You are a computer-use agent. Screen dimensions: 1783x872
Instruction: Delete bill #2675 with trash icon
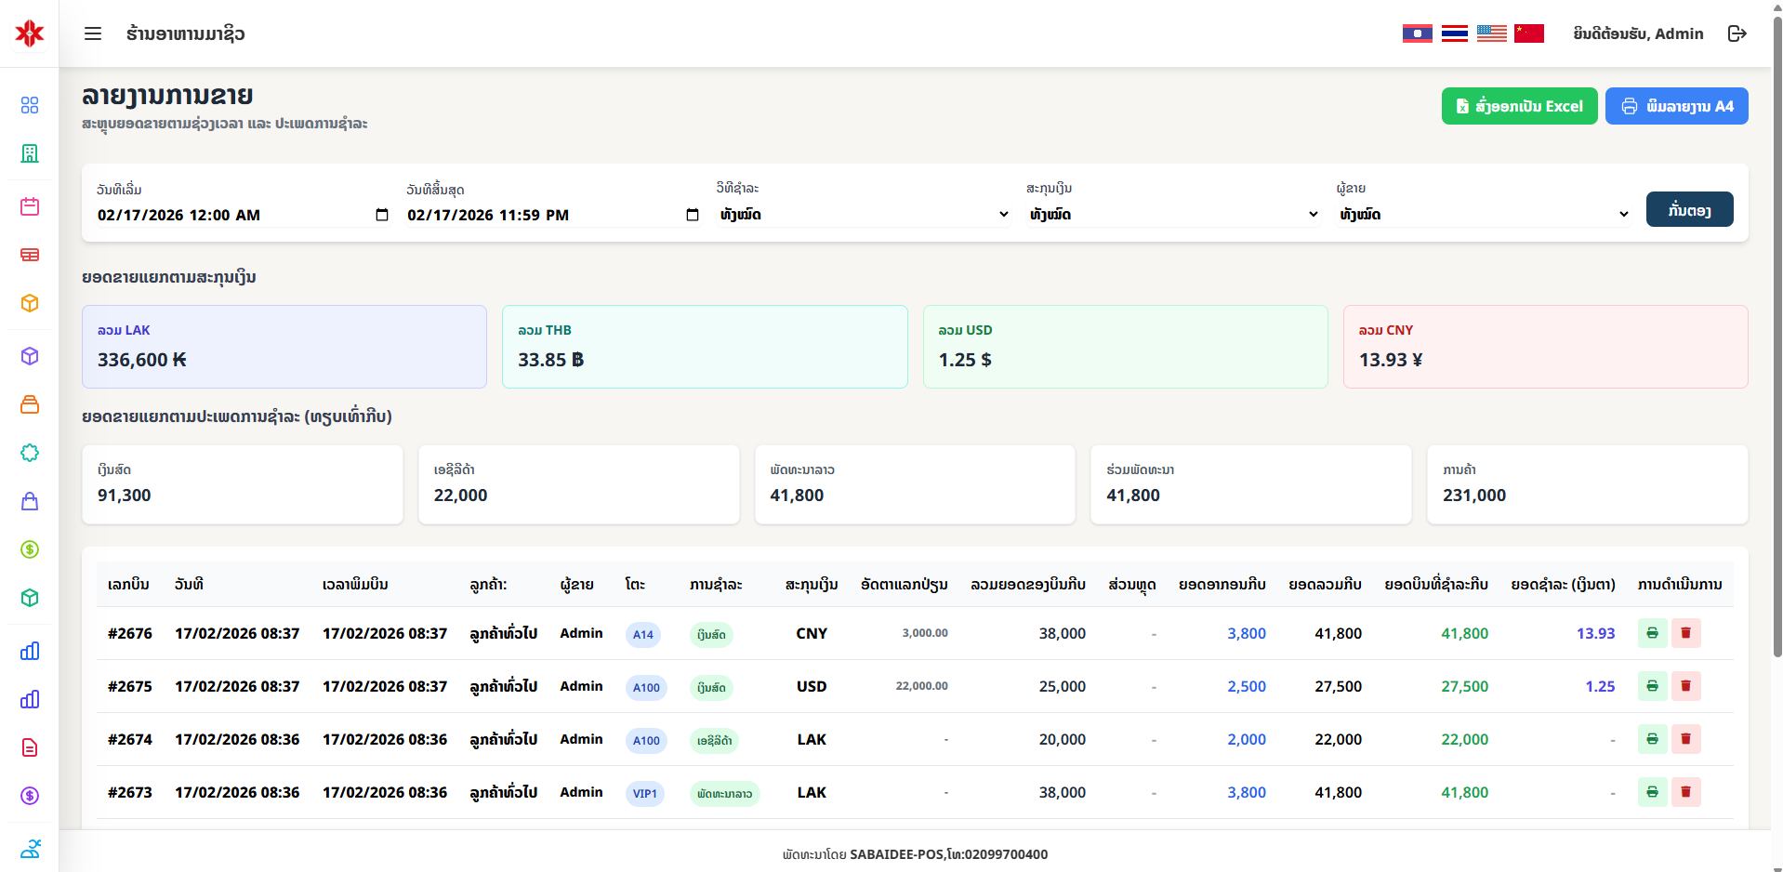pos(1684,686)
